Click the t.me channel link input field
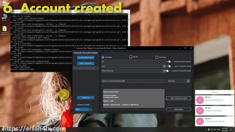235x132 pixels. (x=134, y=81)
